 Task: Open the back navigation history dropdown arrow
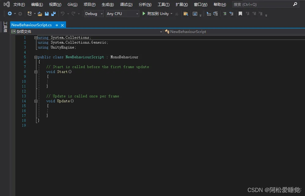tap(15, 14)
